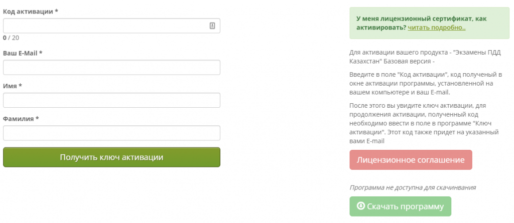The width and height of the screenshot is (514, 223).
Task: Click the download arrow icon on Скачать программу
Action: coord(360,206)
